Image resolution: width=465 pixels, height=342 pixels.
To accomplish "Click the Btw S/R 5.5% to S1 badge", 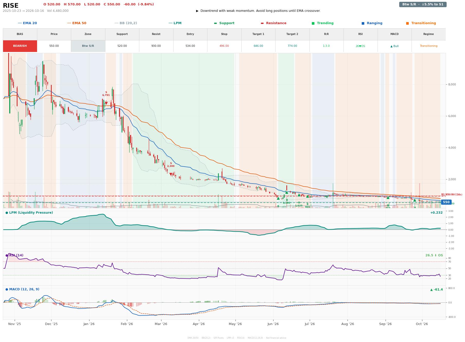I will (x=423, y=4).
